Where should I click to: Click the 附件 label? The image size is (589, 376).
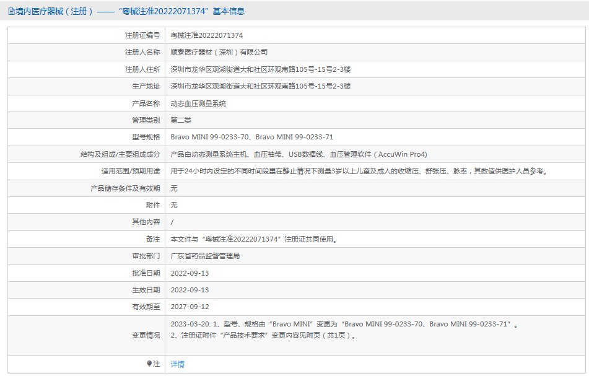[153, 205]
